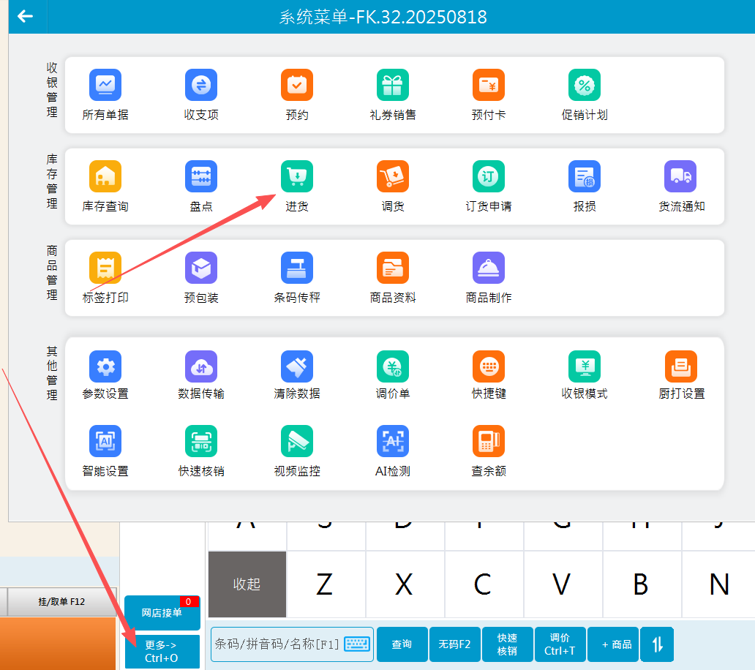Open 条码传秤 barcode scale transfer
755x670 pixels.
[x=297, y=268]
